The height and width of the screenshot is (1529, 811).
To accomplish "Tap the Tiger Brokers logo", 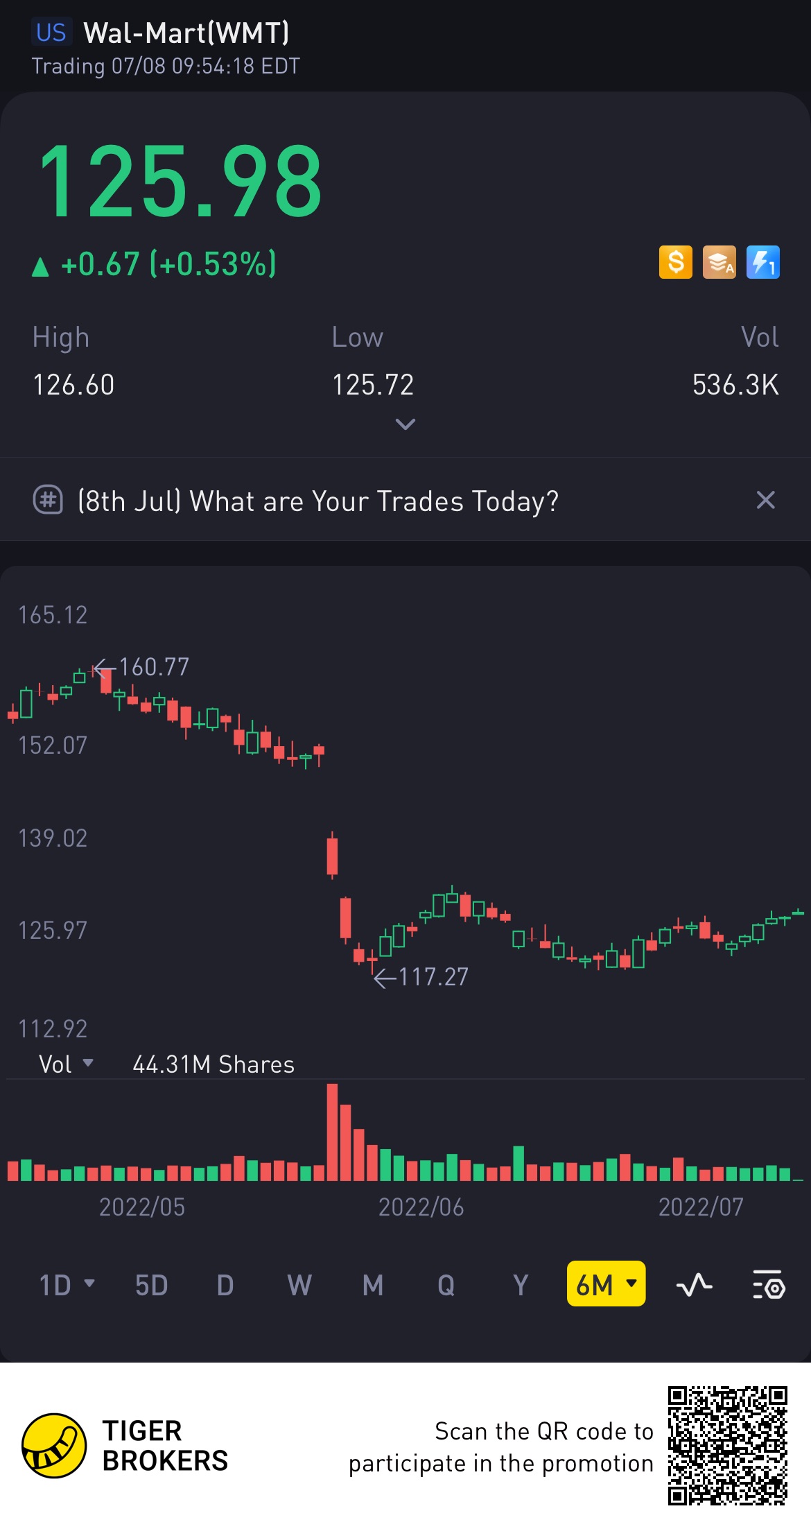I will (x=54, y=1446).
